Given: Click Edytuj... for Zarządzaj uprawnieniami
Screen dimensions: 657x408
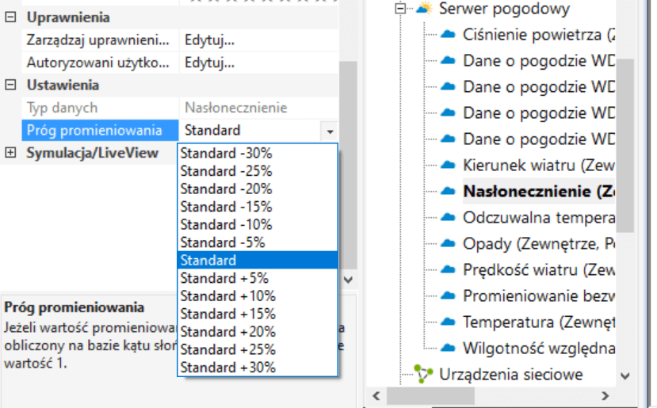Looking at the screenshot, I should pos(209,40).
